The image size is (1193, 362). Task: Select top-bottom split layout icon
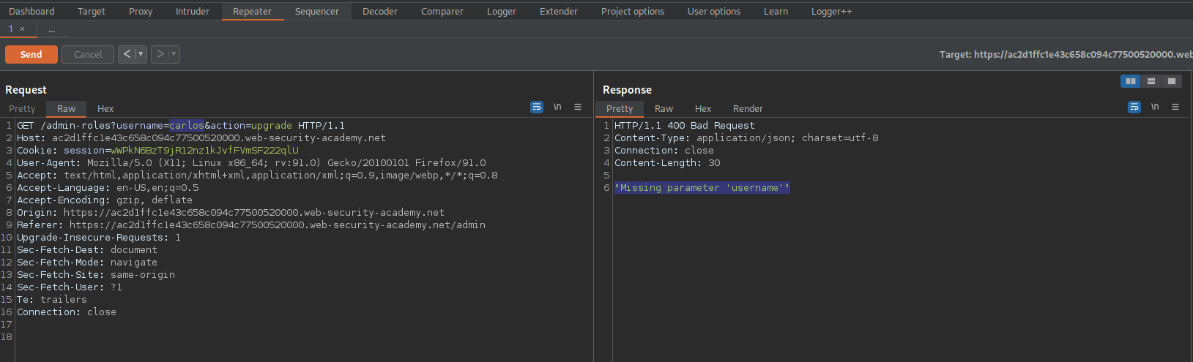point(1151,81)
